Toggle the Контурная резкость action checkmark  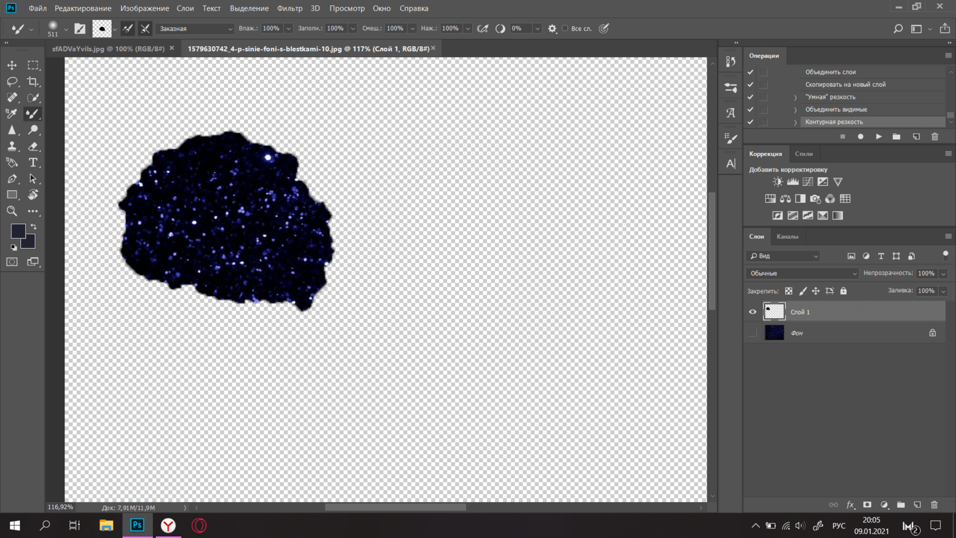pos(750,122)
